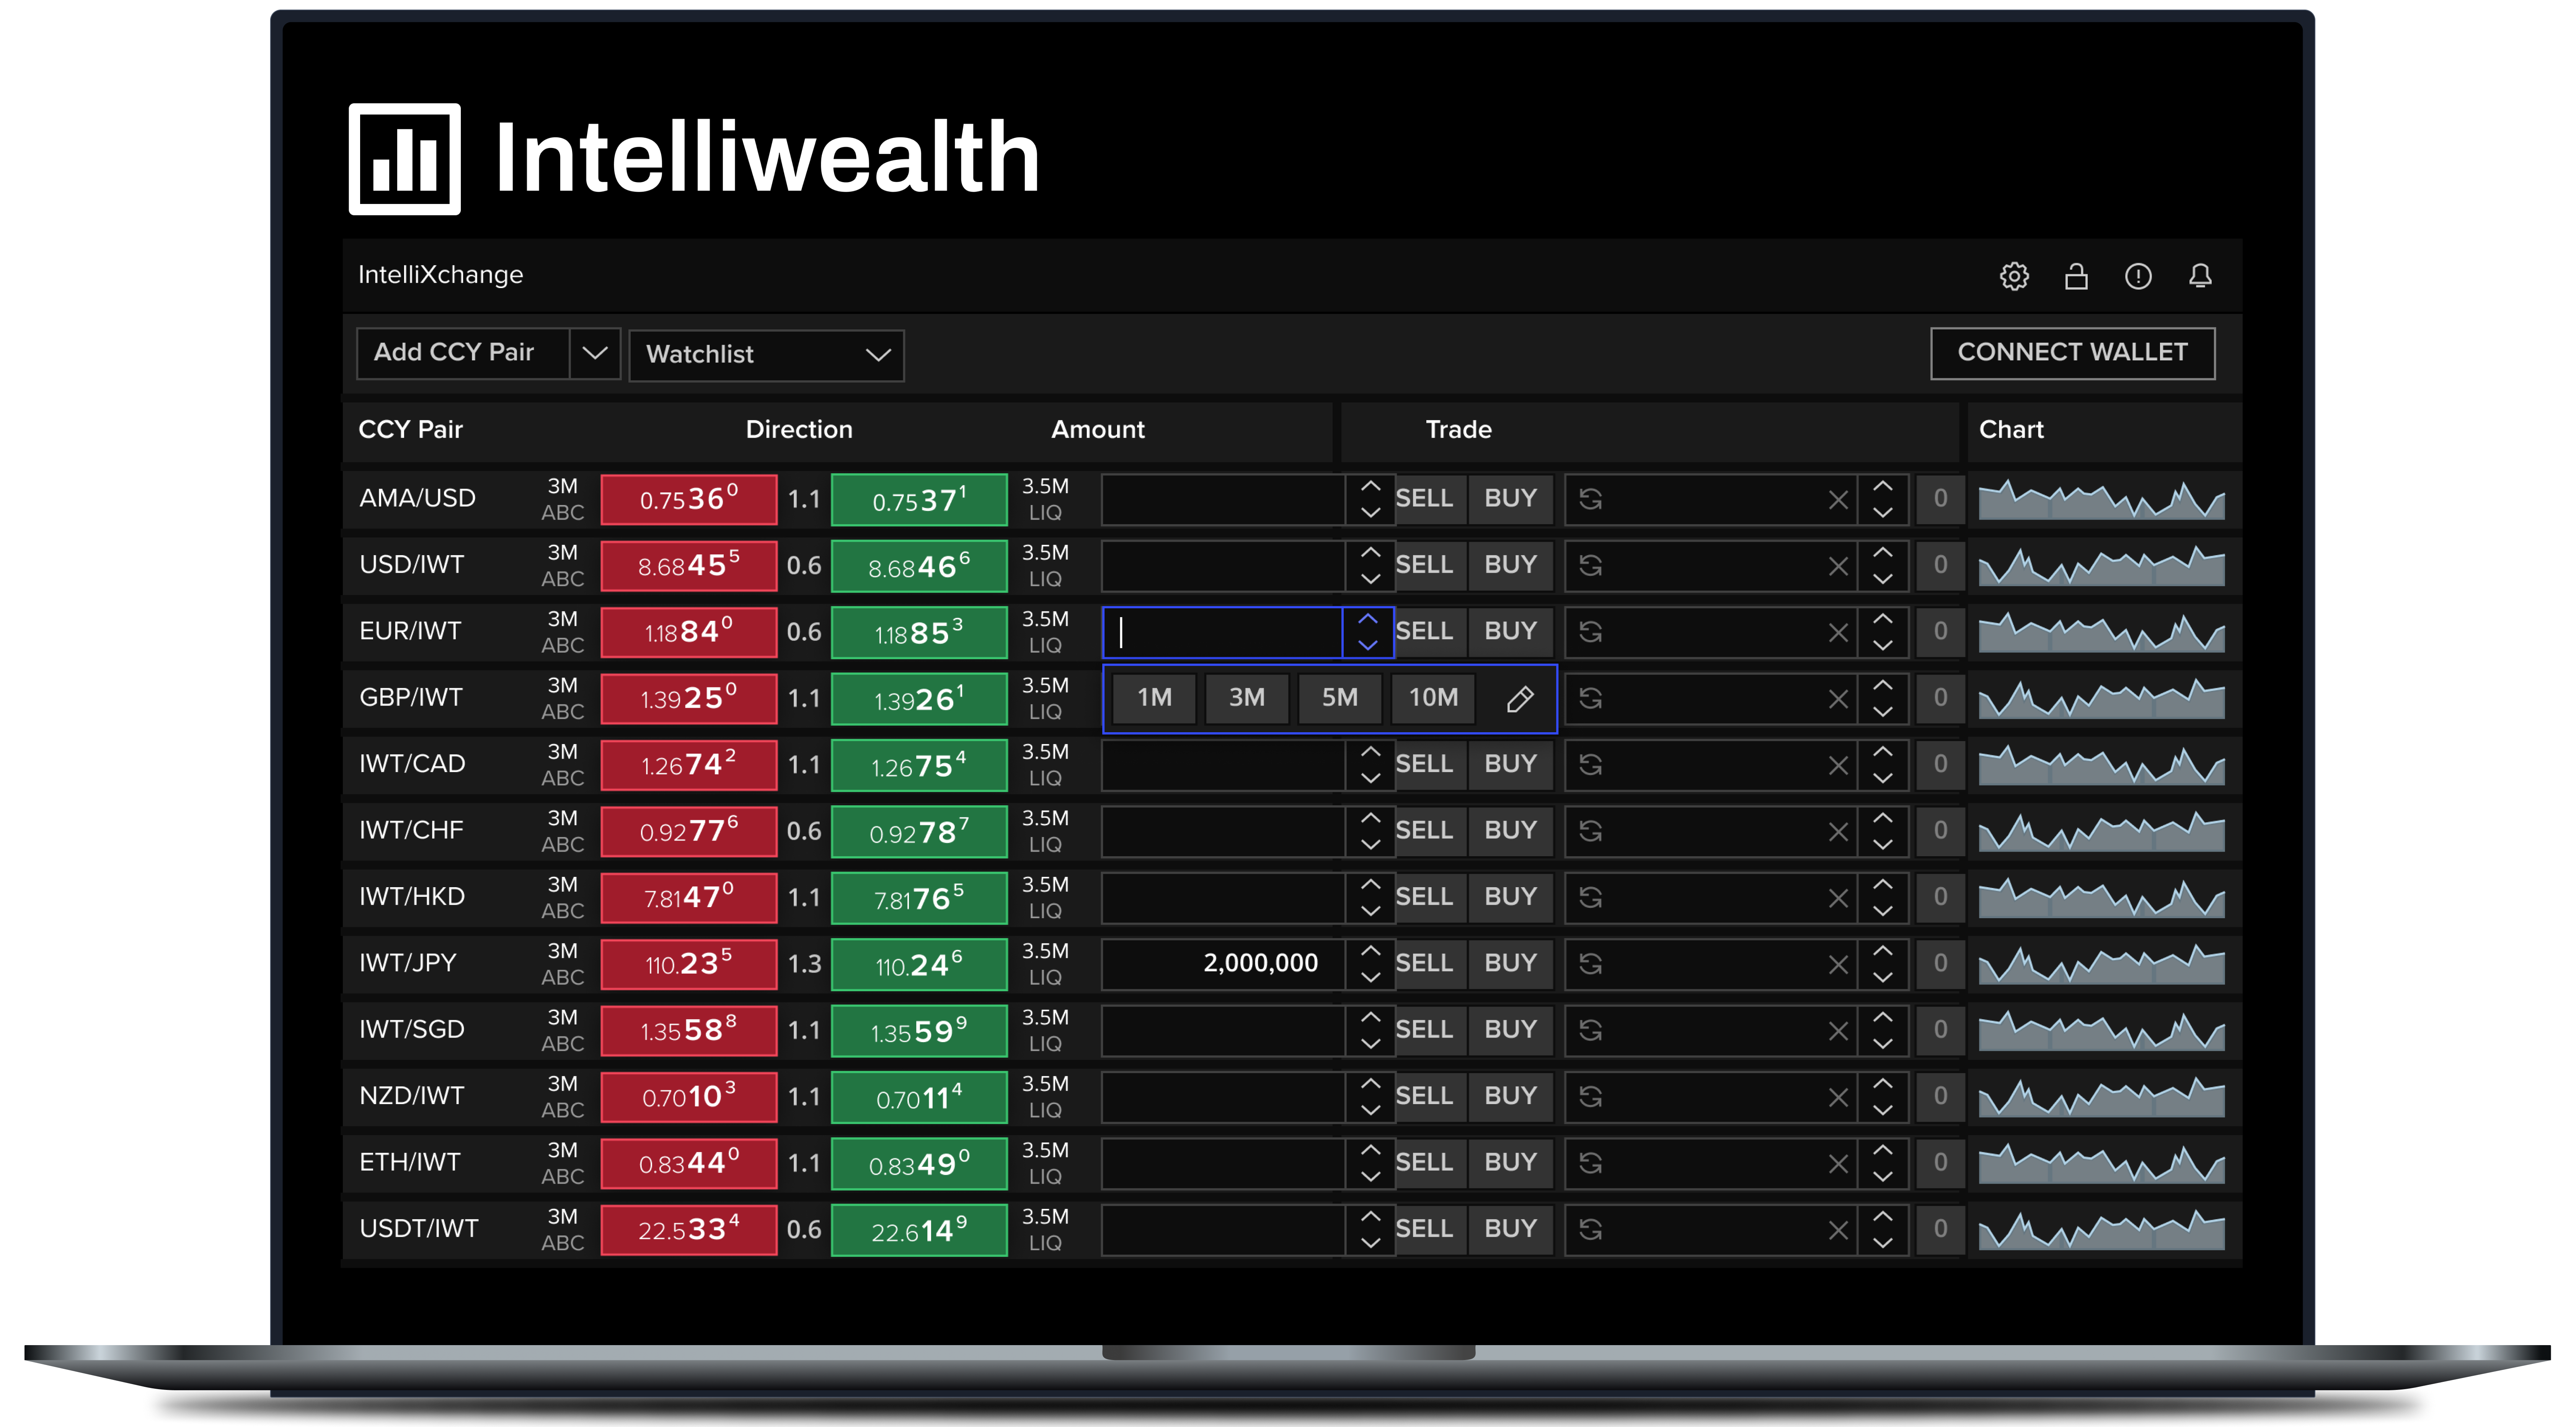Clear trade field X in GBP/IWT row
The height and width of the screenshot is (1427, 2576).
1838,699
